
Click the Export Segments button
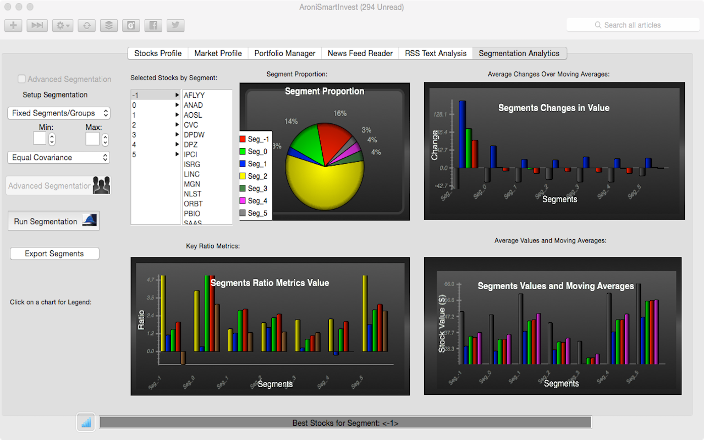coord(54,254)
